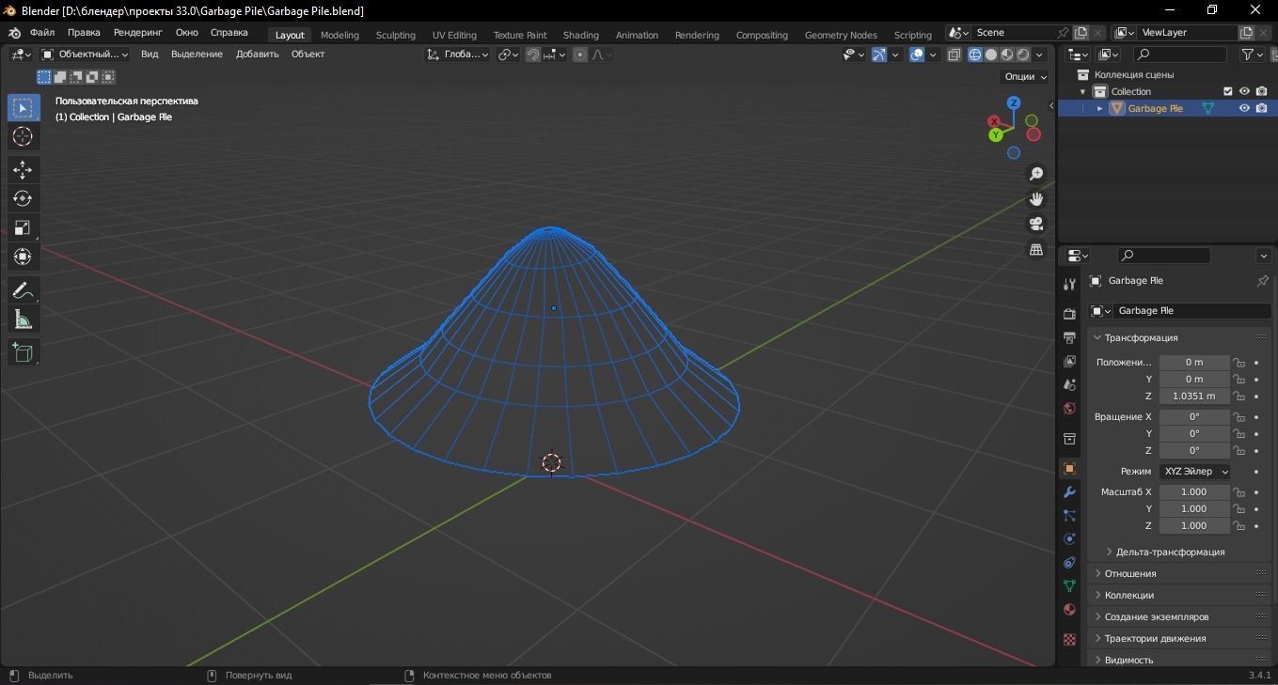Open the XYZ Euler rotation mode dropdown
The image size is (1278, 685).
coord(1194,472)
